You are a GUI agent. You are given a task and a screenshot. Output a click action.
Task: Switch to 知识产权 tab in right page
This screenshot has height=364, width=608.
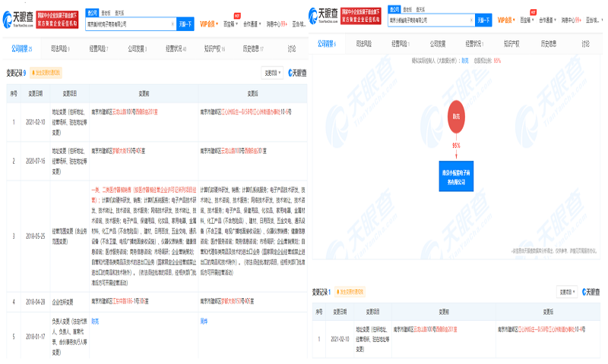click(x=511, y=44)
